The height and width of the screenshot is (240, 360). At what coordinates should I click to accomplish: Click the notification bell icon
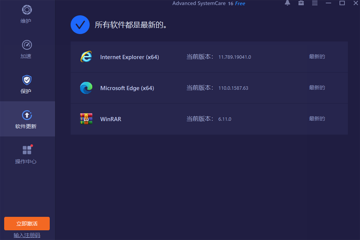click(288, 3)
